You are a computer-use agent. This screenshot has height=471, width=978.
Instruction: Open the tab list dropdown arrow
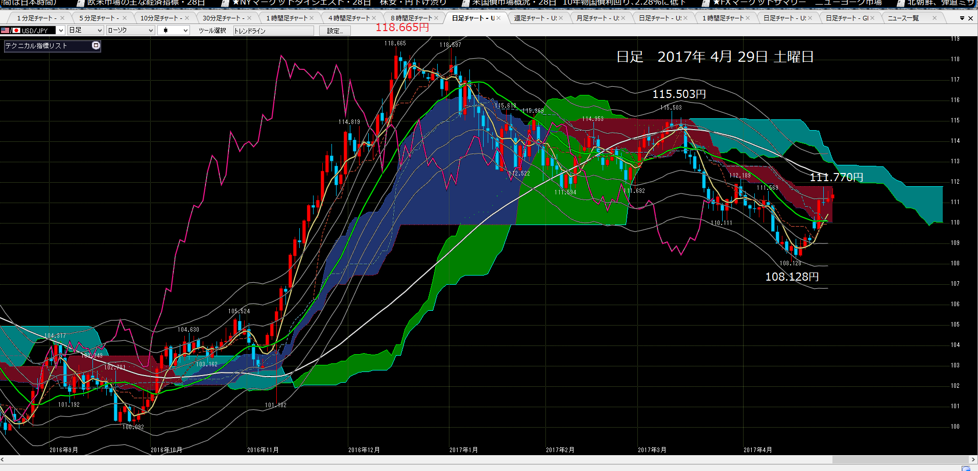pos(962,18)
